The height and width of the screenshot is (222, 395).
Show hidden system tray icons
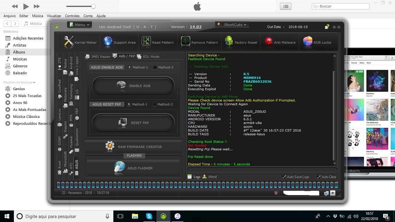coord(328,216)
